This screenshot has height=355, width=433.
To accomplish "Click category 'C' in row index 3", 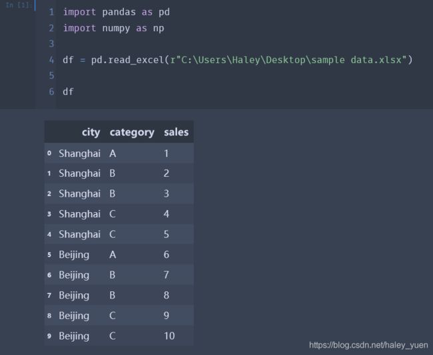I will tap(113, 214).
